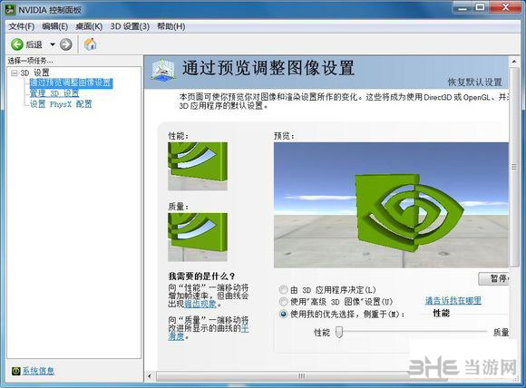526x388 pixels.
Task: Click the 质量 sample thumbnail
Action: [198, 238]
